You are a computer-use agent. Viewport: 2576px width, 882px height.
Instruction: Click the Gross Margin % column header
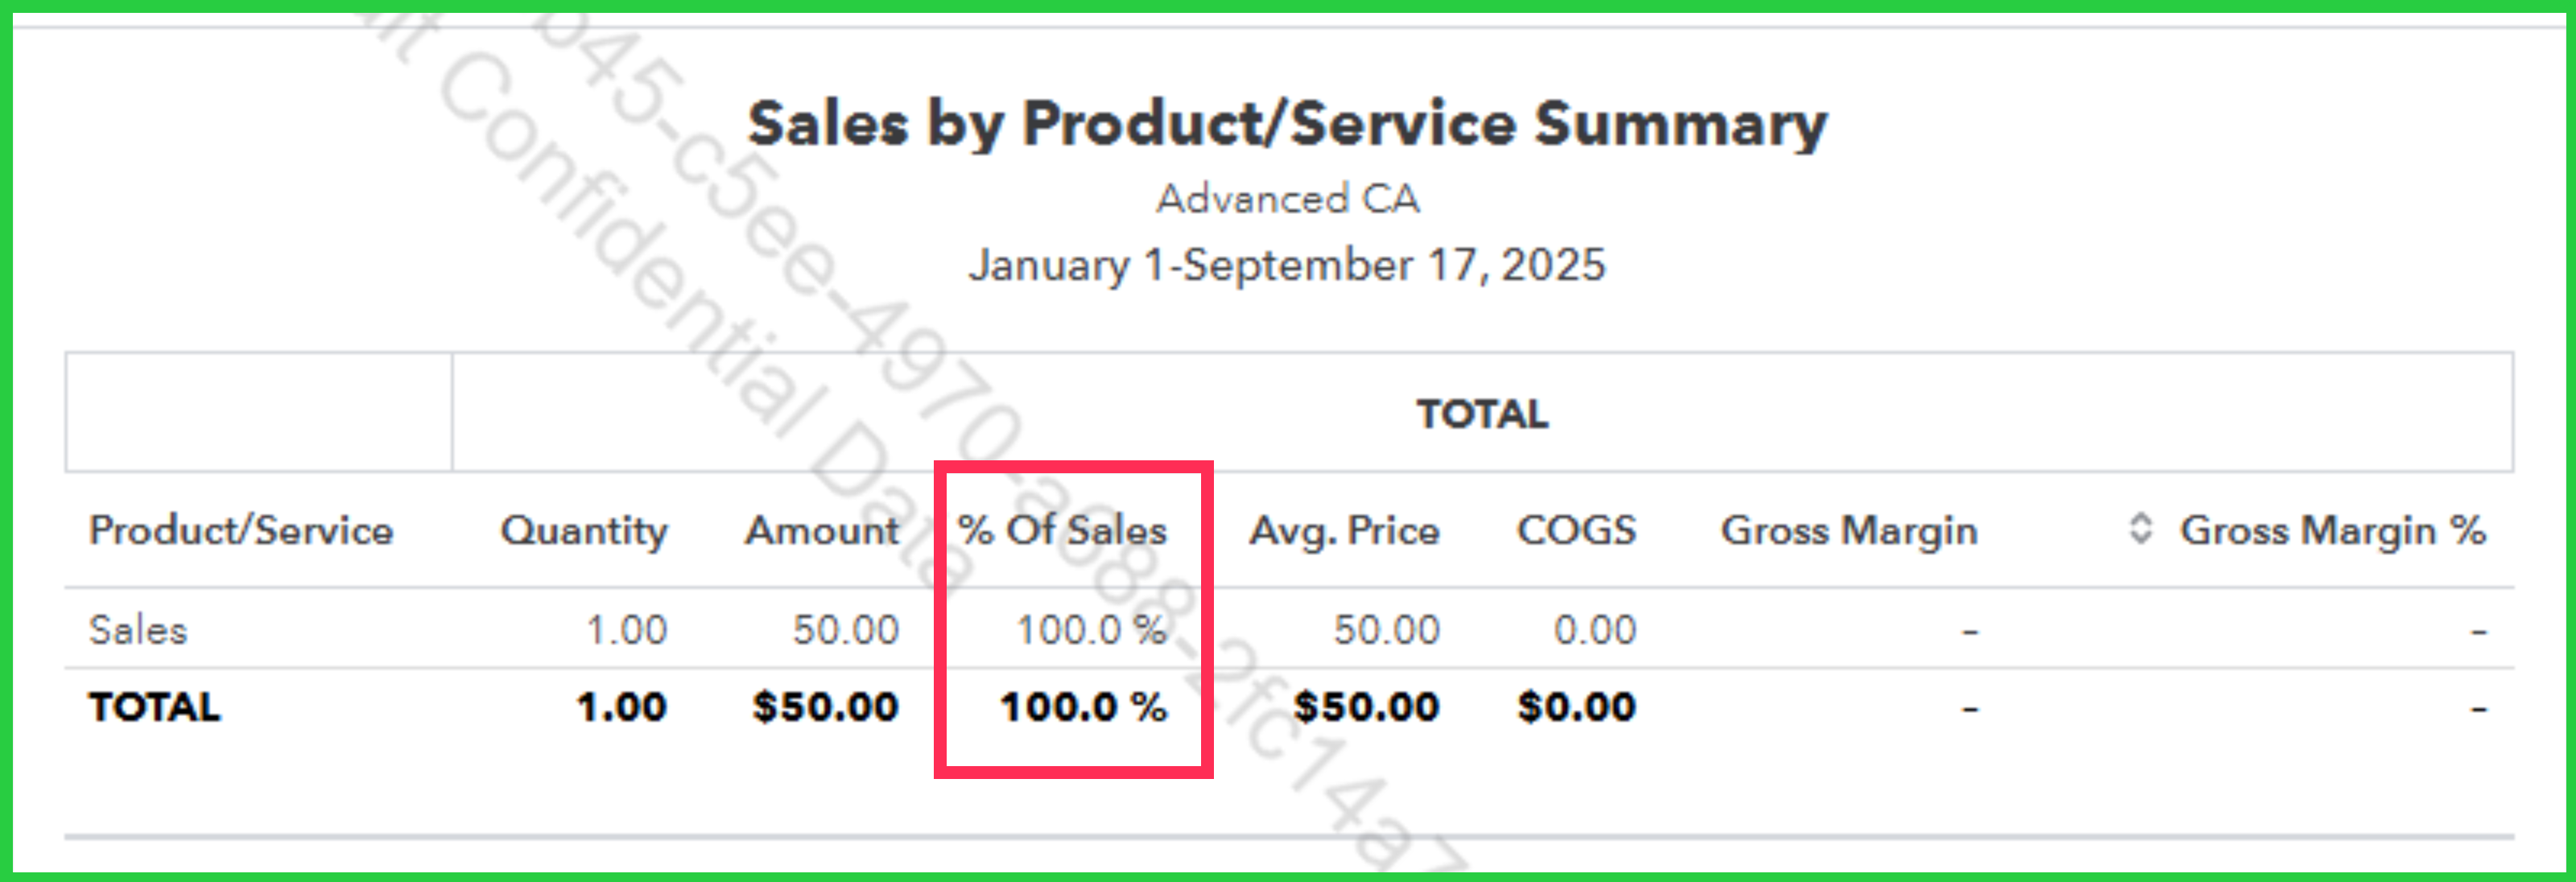(2333, 530)
